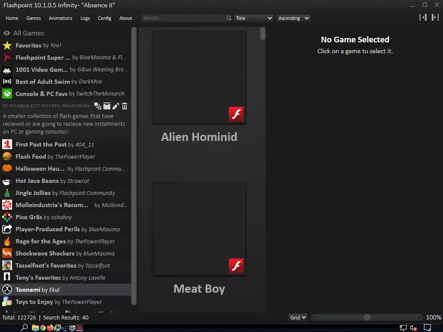
Task: Select the Alien Hominid game thumbnail
Action: point(199,77)
